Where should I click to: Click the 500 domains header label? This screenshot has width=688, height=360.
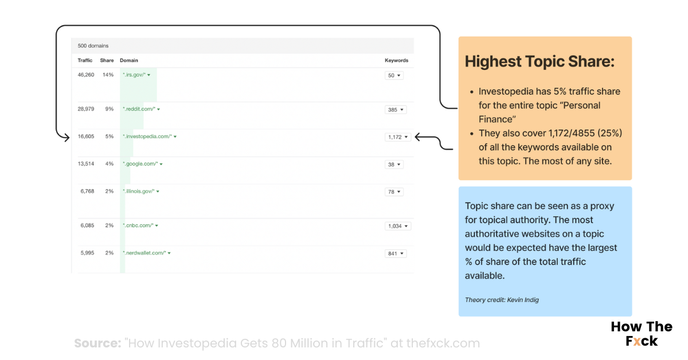[x=92, y=45]
